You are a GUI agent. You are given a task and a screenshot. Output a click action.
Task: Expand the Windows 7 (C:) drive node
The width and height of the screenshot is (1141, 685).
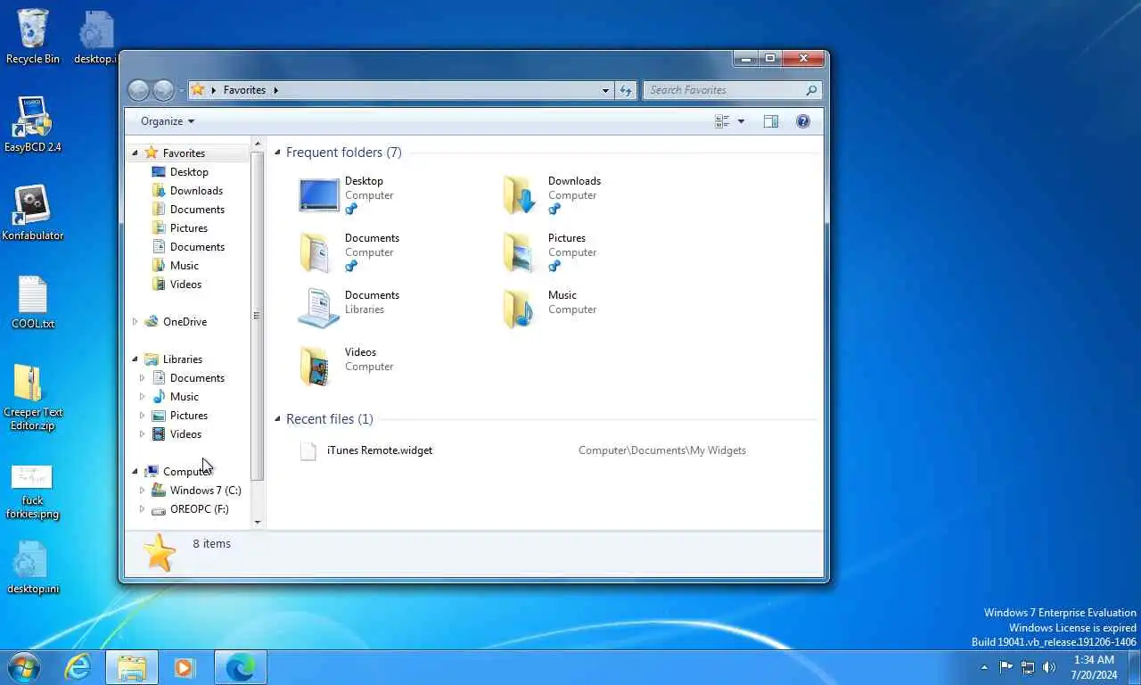click(142, 491)
